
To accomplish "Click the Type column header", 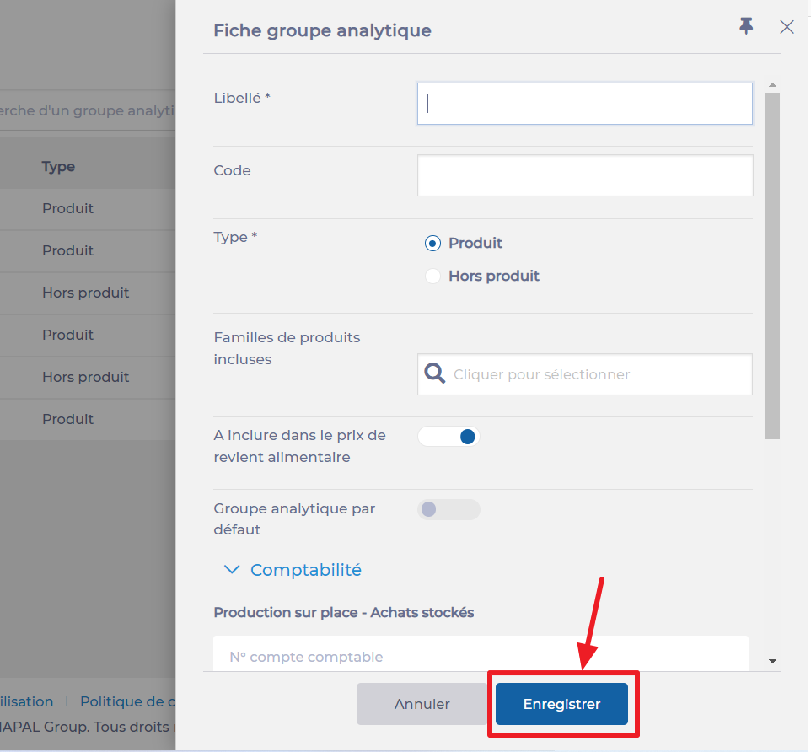I will tap(58, 167).
